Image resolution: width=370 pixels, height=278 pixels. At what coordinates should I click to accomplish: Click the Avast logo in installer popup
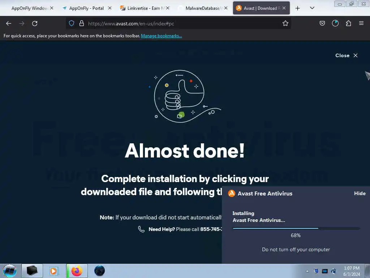click(232, 193)
